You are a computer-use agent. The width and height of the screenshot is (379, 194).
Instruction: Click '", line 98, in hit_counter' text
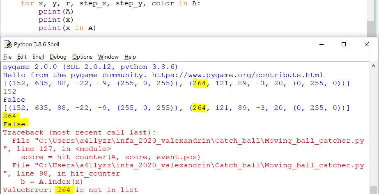click(x=62, y=173)
